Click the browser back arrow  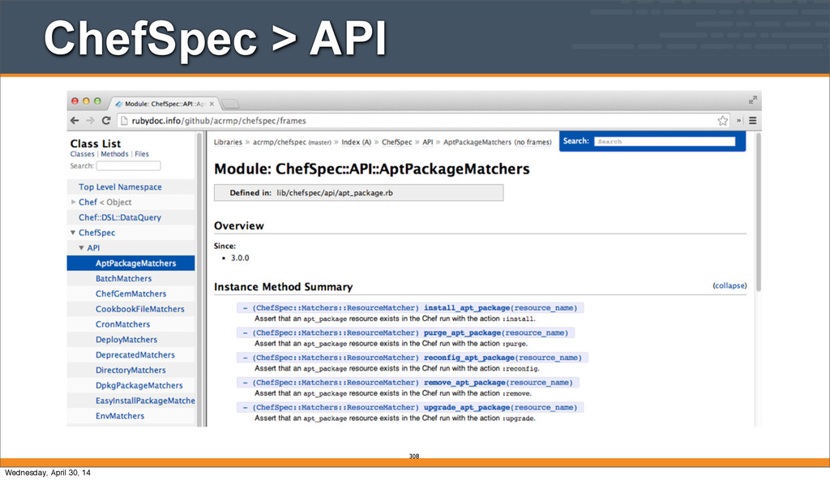click(x=75, y=121)
